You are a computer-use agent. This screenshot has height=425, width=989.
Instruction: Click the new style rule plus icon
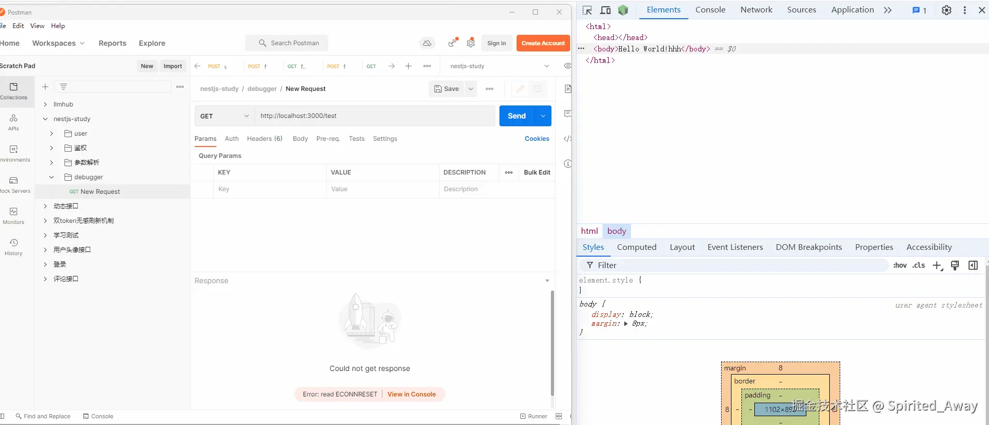tap(937, 265)
